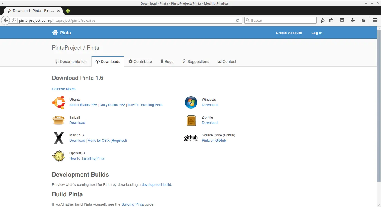Open Pinta on GitHub link
381x207 pixels.
click(x=214, y=141)
